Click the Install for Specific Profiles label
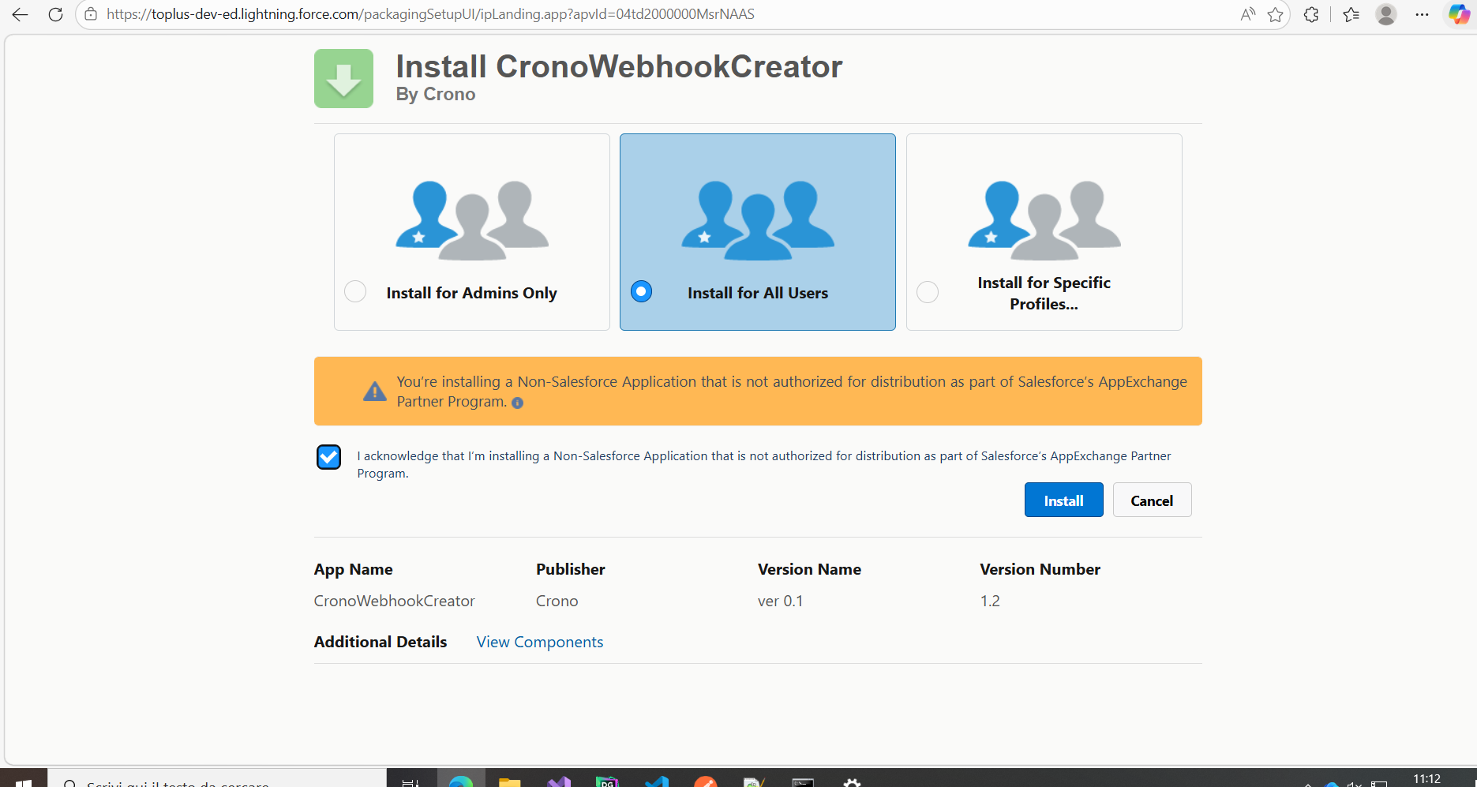This screenshot has height=787, width=1477. (1044, 293)
